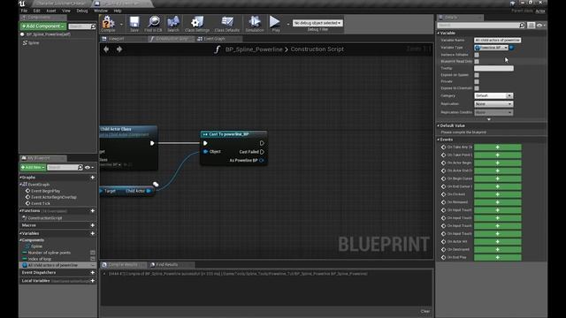566x318 pixels.
Task: Open My Blueprint view options eye icon
Action: tap(88, 167)
